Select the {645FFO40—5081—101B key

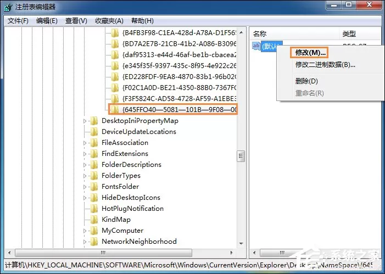click(179, 109)
